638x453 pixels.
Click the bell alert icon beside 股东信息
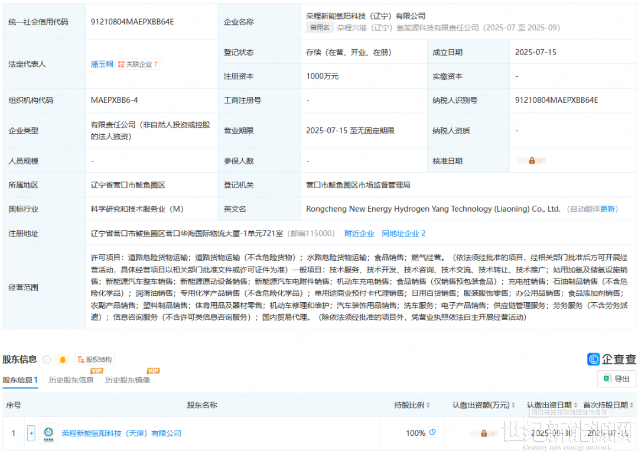click(63, 360)
